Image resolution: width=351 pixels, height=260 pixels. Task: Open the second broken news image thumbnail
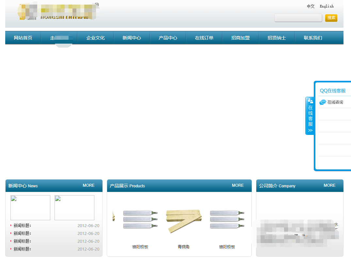pos(74,208)
